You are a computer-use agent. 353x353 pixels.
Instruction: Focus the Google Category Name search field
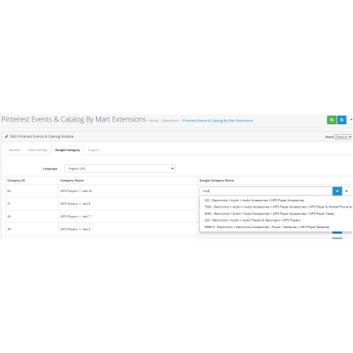coord(266,191)
